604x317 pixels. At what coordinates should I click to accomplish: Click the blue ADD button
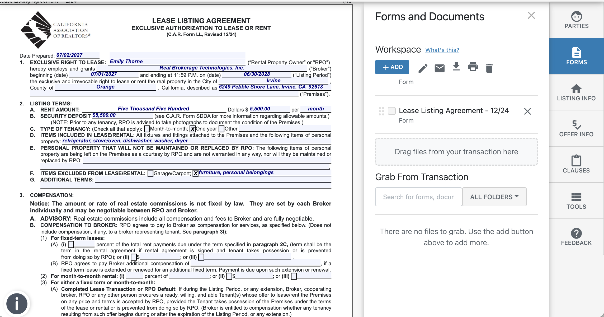click(392, 67)
